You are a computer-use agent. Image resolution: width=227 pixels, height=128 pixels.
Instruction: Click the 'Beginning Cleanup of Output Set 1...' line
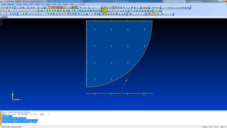(20, 120)
